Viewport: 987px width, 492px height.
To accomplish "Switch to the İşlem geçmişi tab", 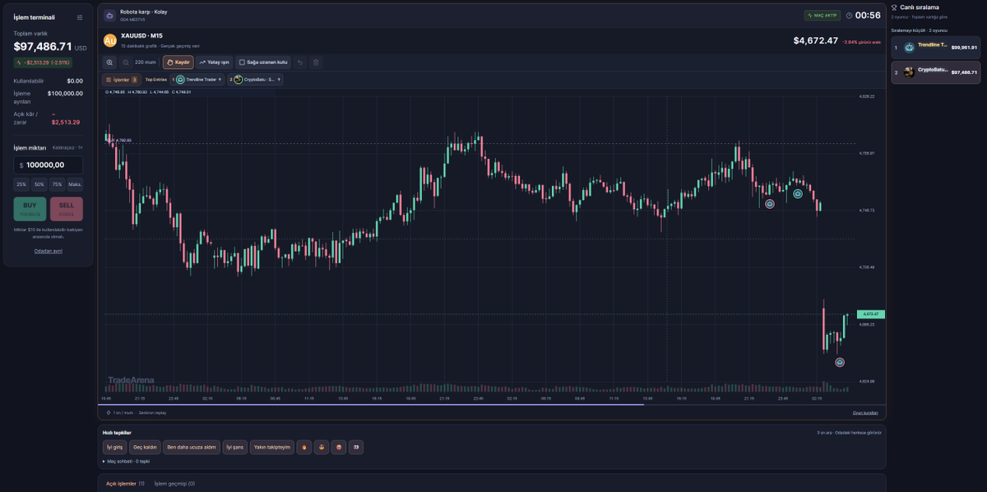I will [174, 484].
